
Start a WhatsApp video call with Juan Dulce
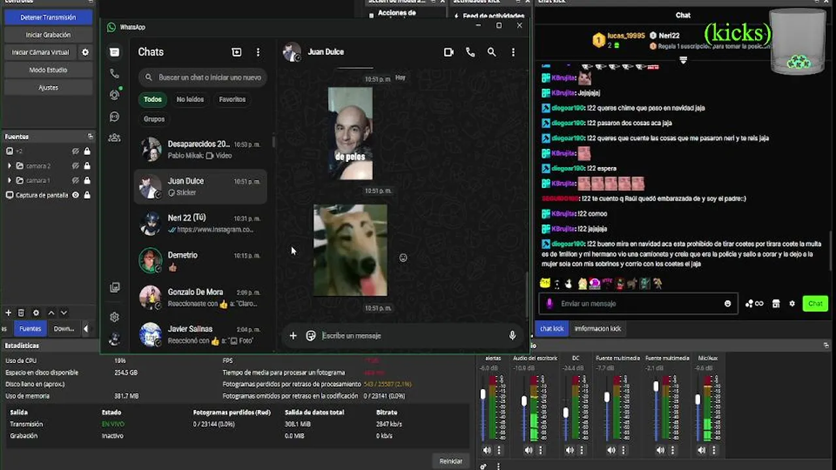coord(449,52)
